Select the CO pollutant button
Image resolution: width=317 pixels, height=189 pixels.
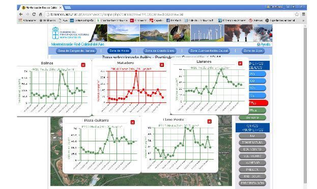[x=256, y=81]
